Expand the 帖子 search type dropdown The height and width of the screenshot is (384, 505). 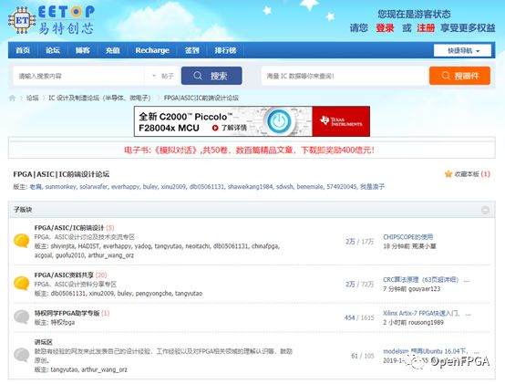pyautogui.click(x=162, y=76)
